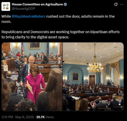Open the left photo of the hearing room
The height and width of the screenshot is (121, 127).
(x=32, y=77)
